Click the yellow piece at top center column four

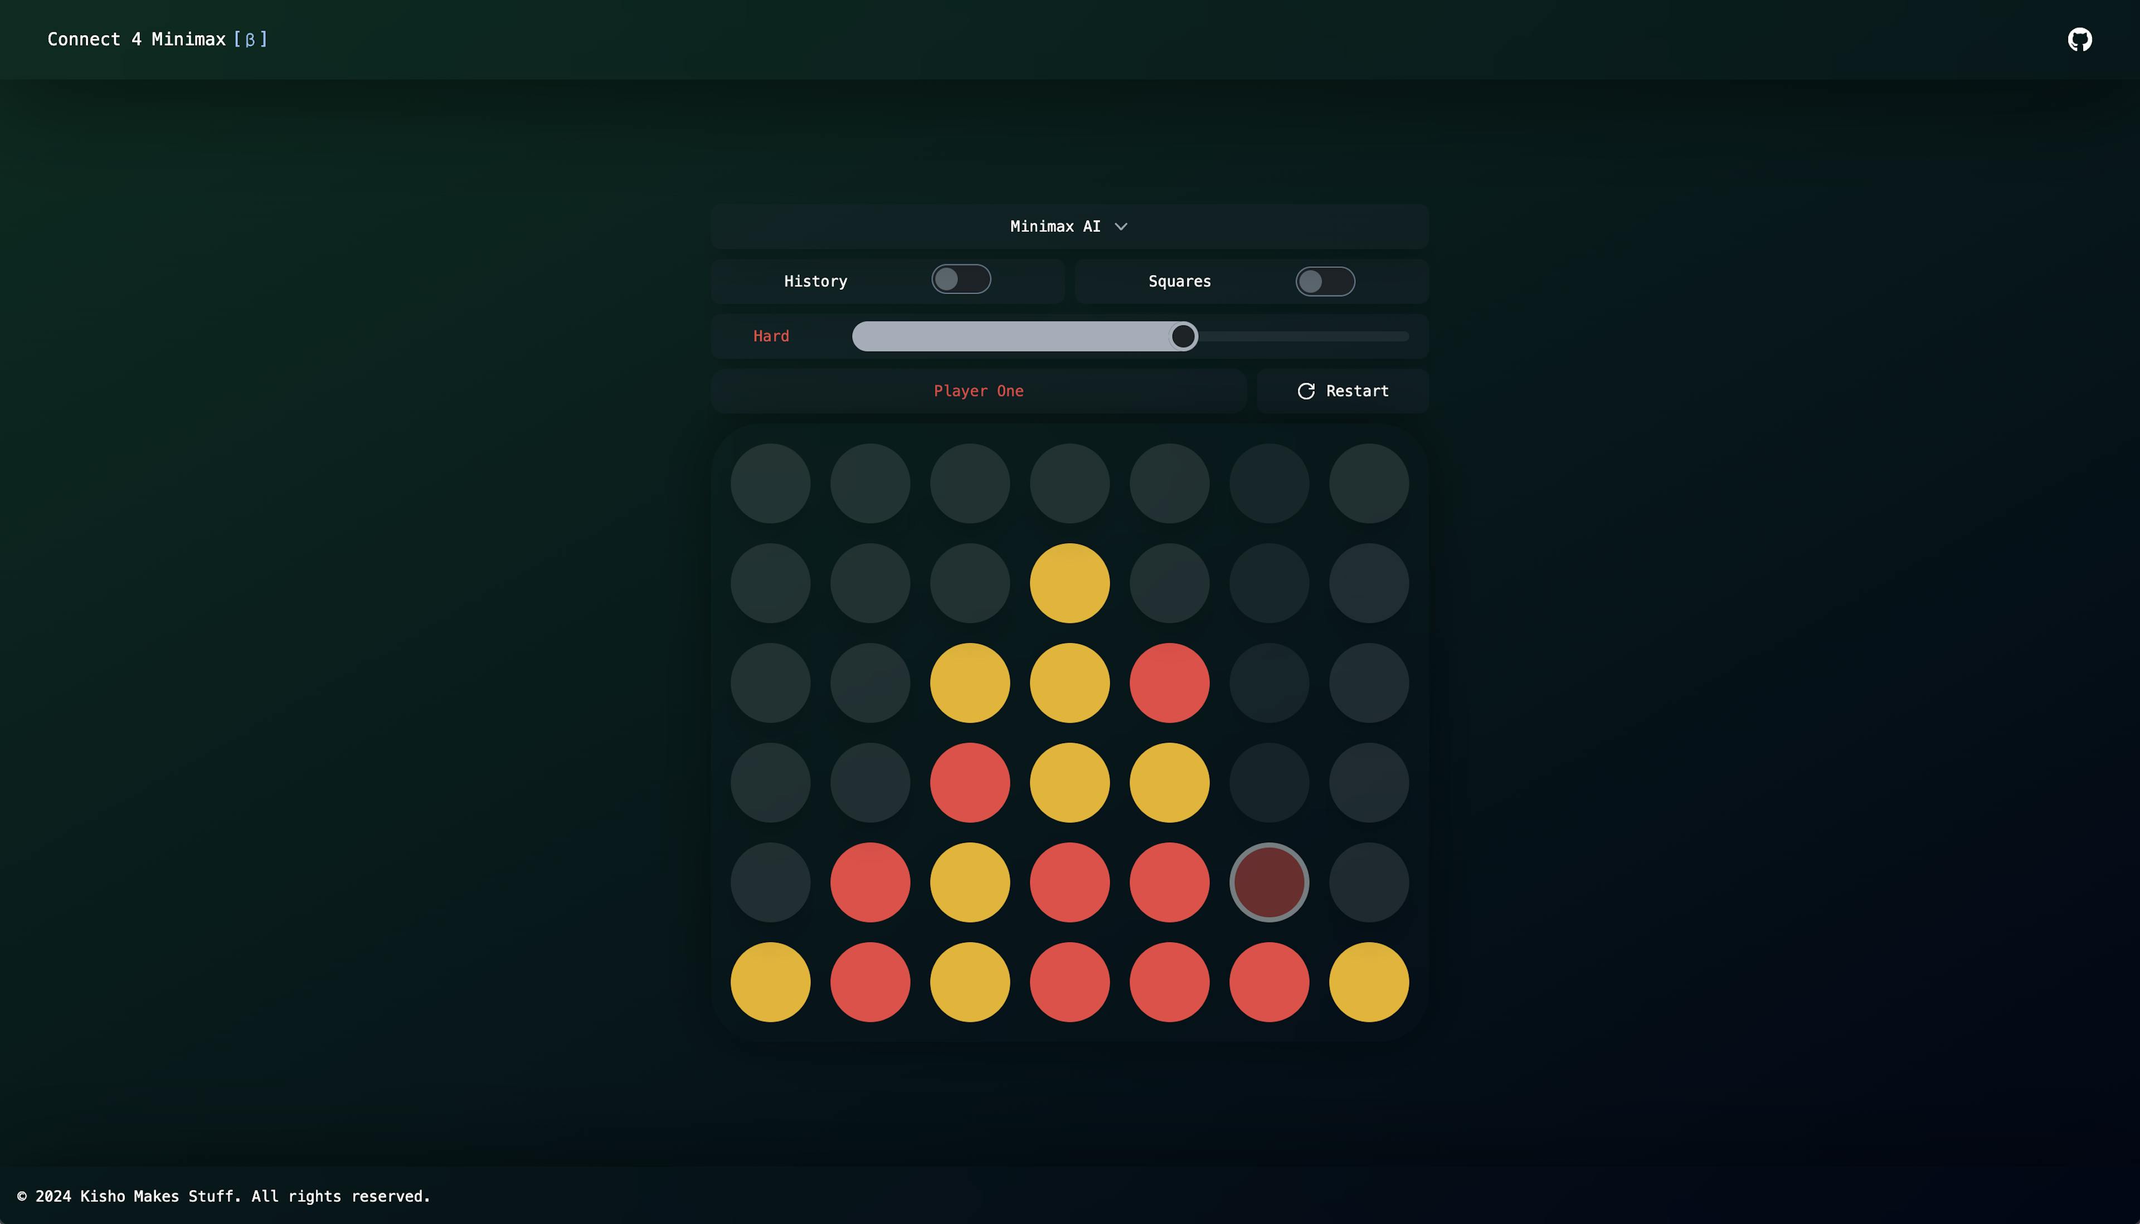click(x=1070, y=582)
